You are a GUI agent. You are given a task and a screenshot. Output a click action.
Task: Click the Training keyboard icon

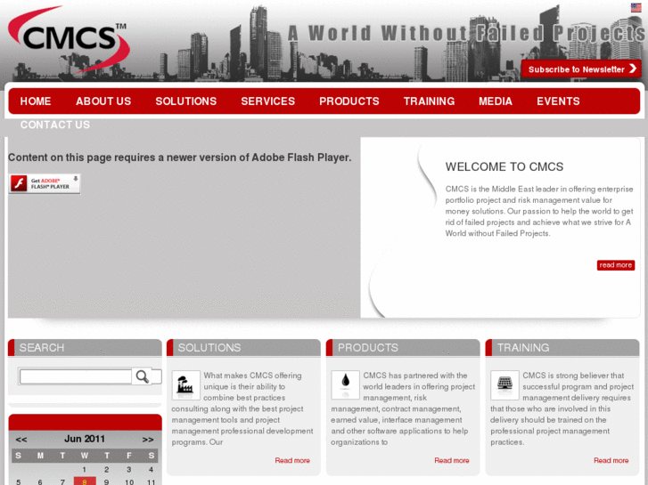pos(504,384)
